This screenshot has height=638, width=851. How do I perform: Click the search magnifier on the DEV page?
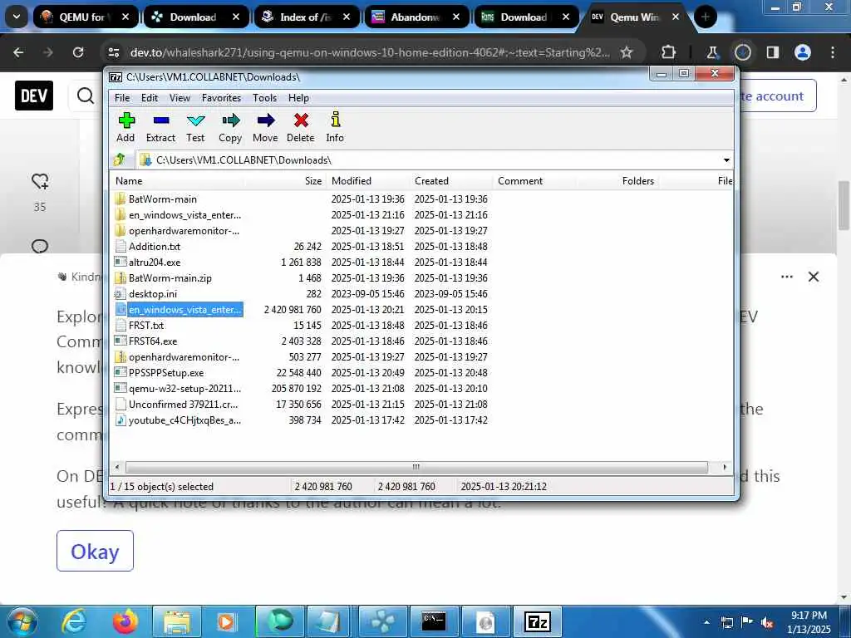[86, 96]
